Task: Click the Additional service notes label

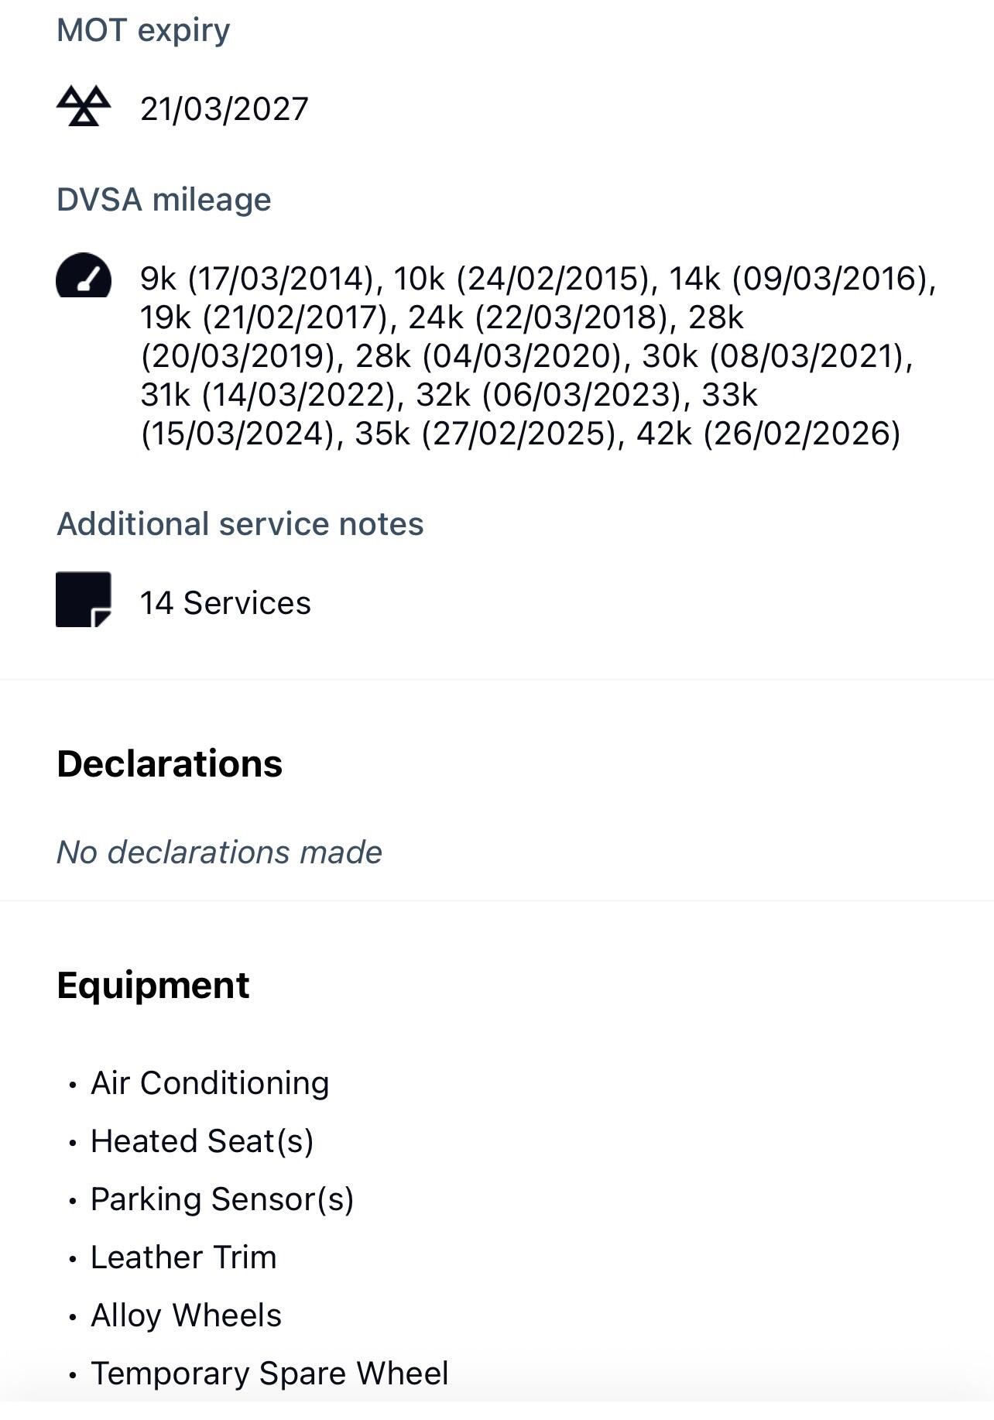Action: coord(240,524)
